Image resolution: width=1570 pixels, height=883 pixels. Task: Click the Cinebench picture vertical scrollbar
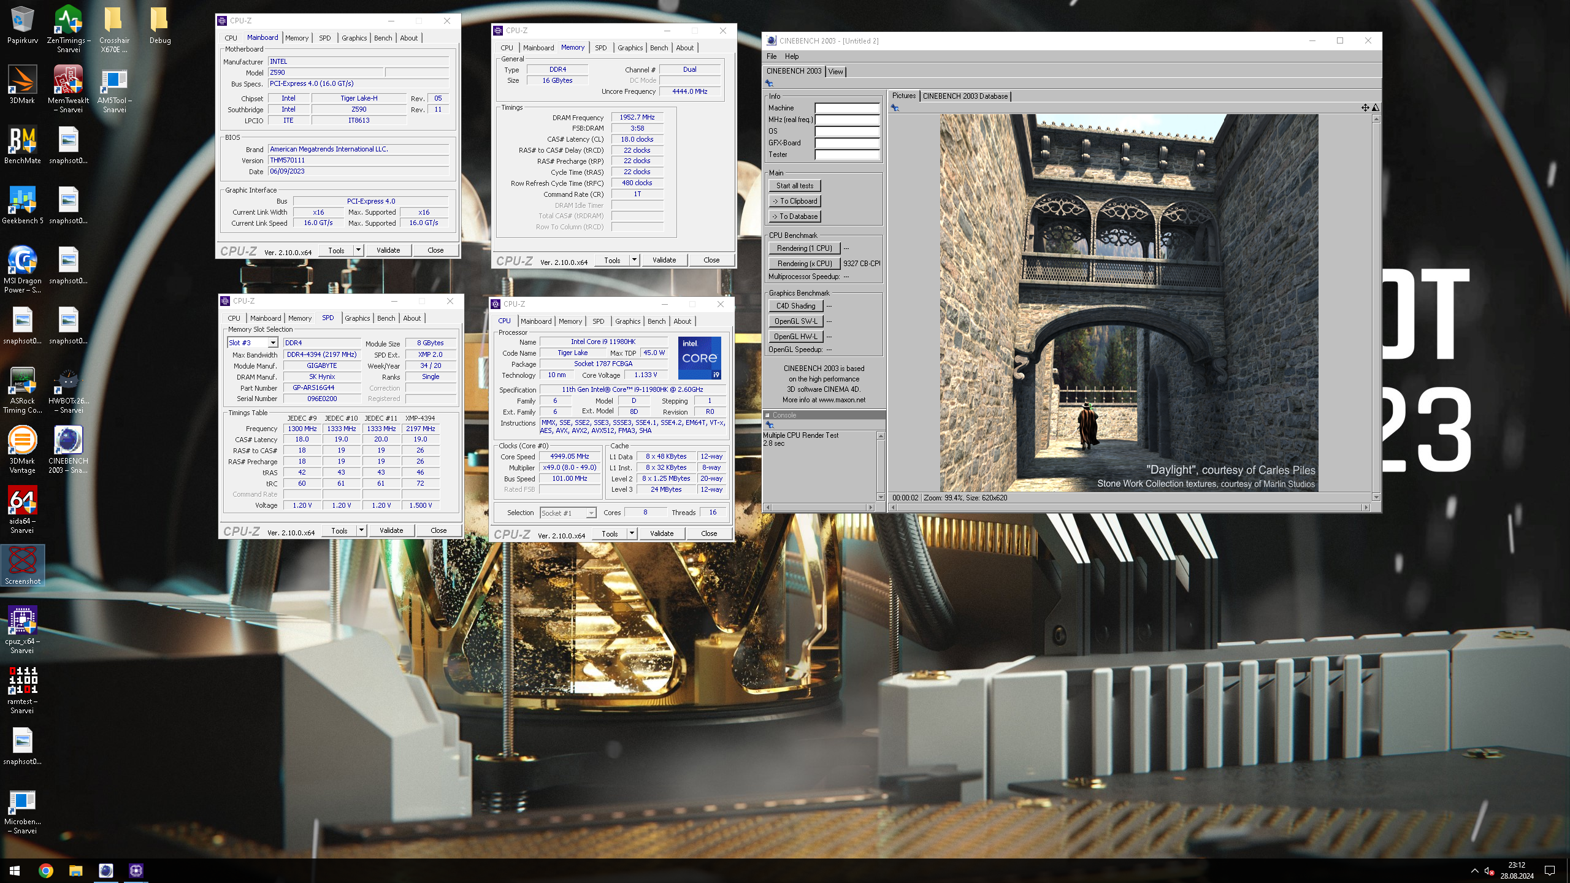click(1376, 308)
